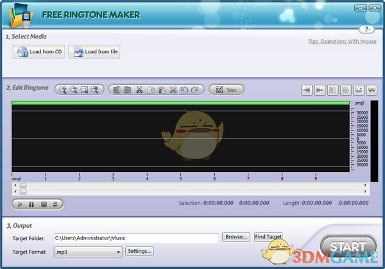Open the Target Format .mp3 dropdown

coord(88,252)
